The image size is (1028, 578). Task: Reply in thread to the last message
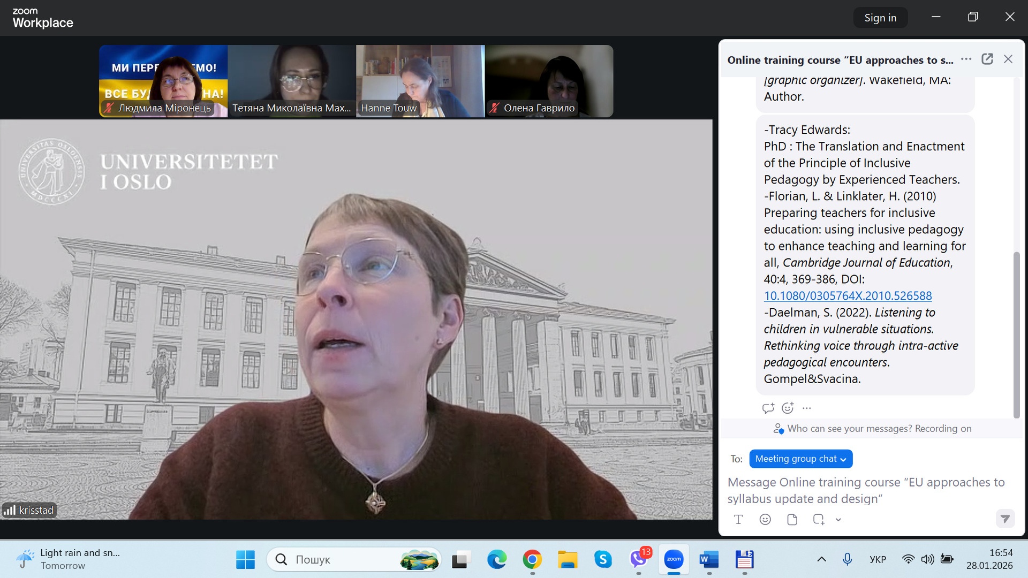(x=768, y=408)
